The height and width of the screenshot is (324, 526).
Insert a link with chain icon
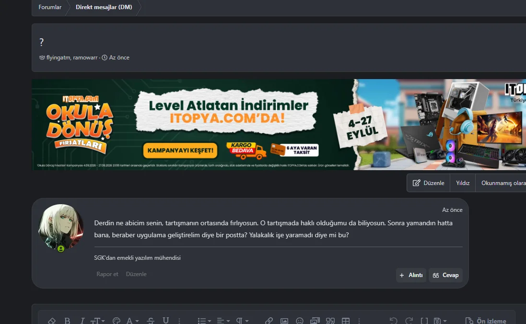tap(269, 321)
